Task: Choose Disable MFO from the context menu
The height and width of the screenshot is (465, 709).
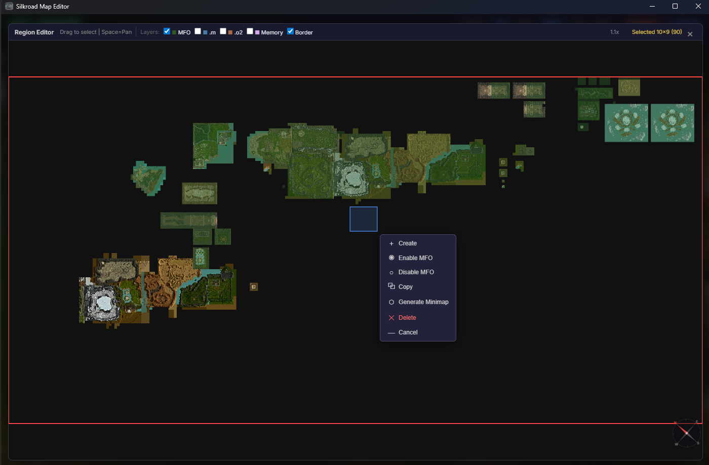Action: tap(418, 272)
